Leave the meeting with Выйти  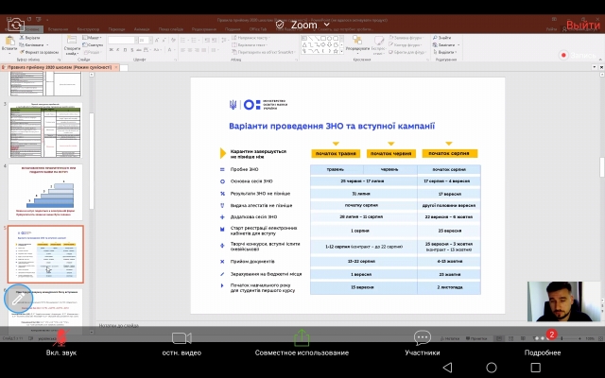(581, 25)
